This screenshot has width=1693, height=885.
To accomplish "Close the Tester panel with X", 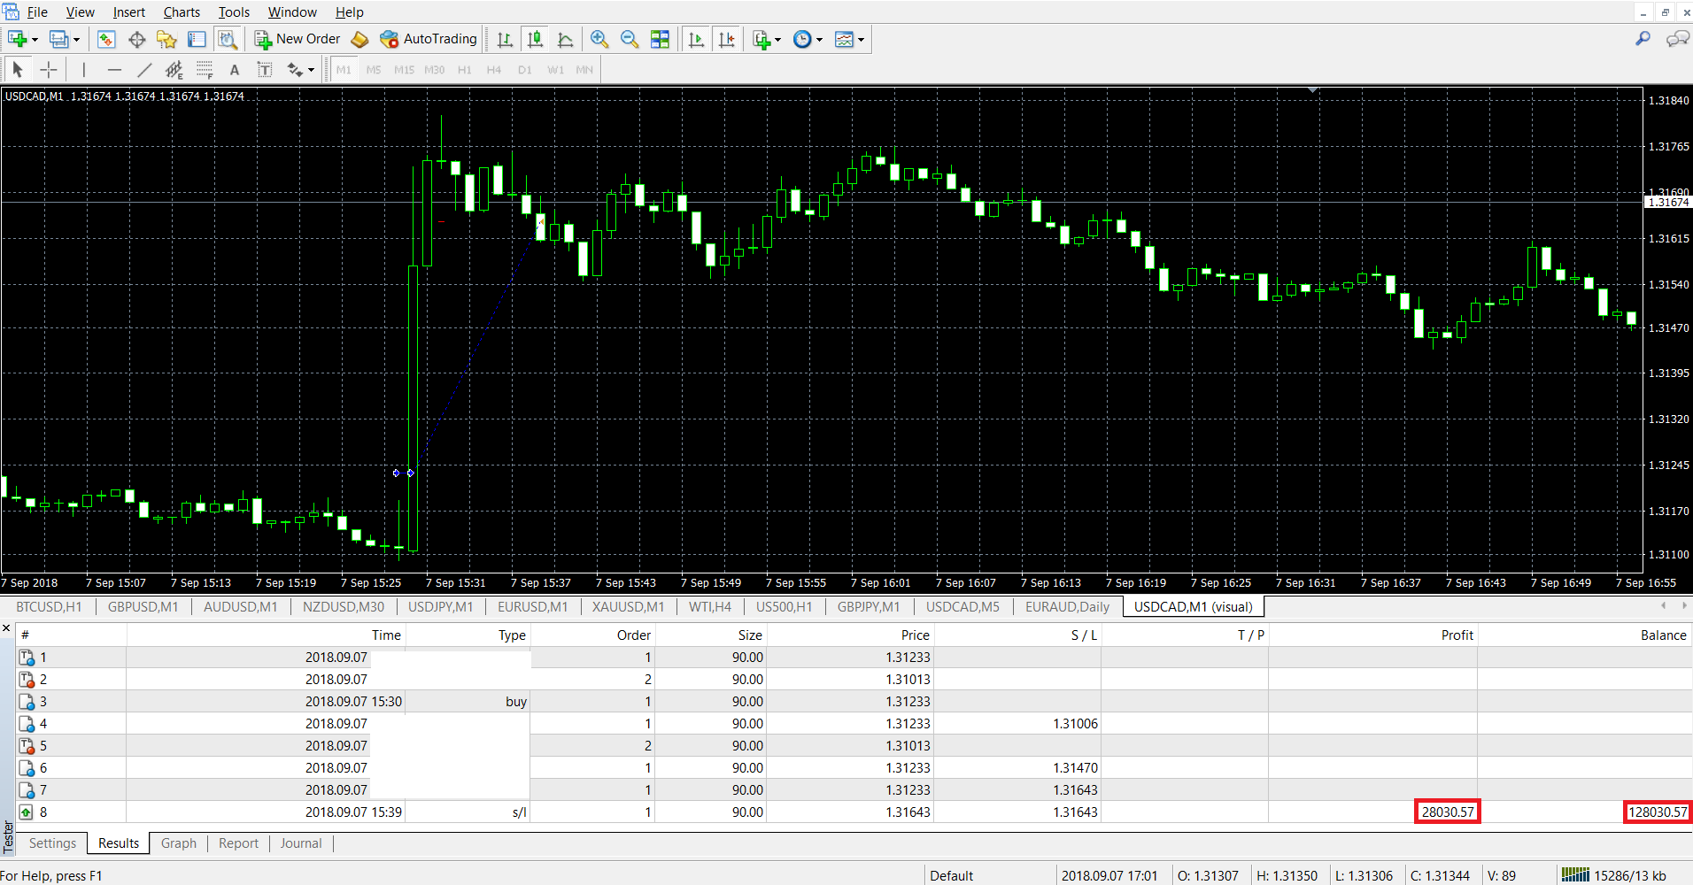I will [6, 628].
